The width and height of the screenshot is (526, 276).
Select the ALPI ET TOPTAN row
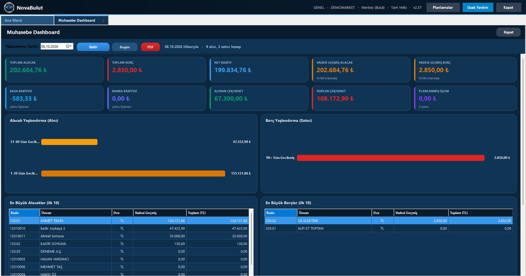(389, 228)
